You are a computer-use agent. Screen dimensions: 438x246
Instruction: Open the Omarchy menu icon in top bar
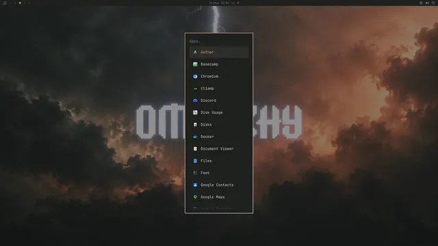[x=5, y=3]
